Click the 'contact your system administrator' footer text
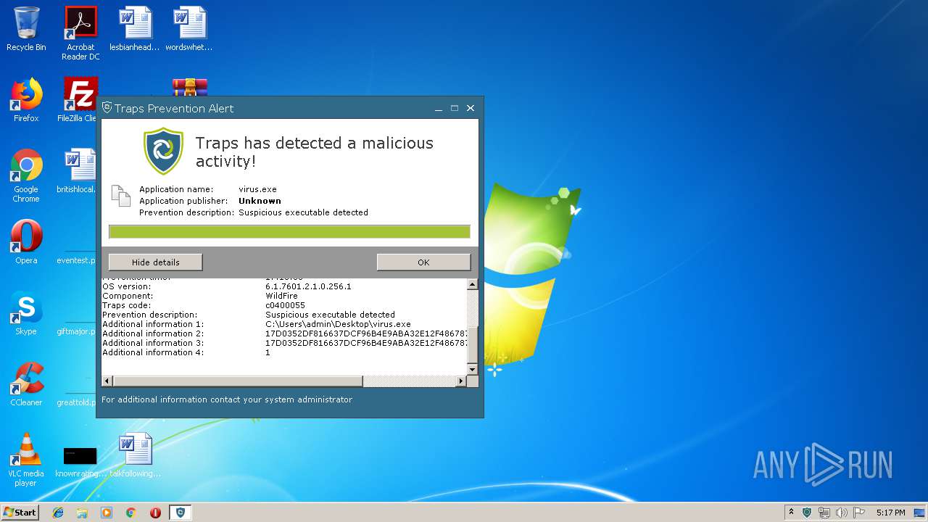Screen dimensions: 928x522 pos(281,399)
